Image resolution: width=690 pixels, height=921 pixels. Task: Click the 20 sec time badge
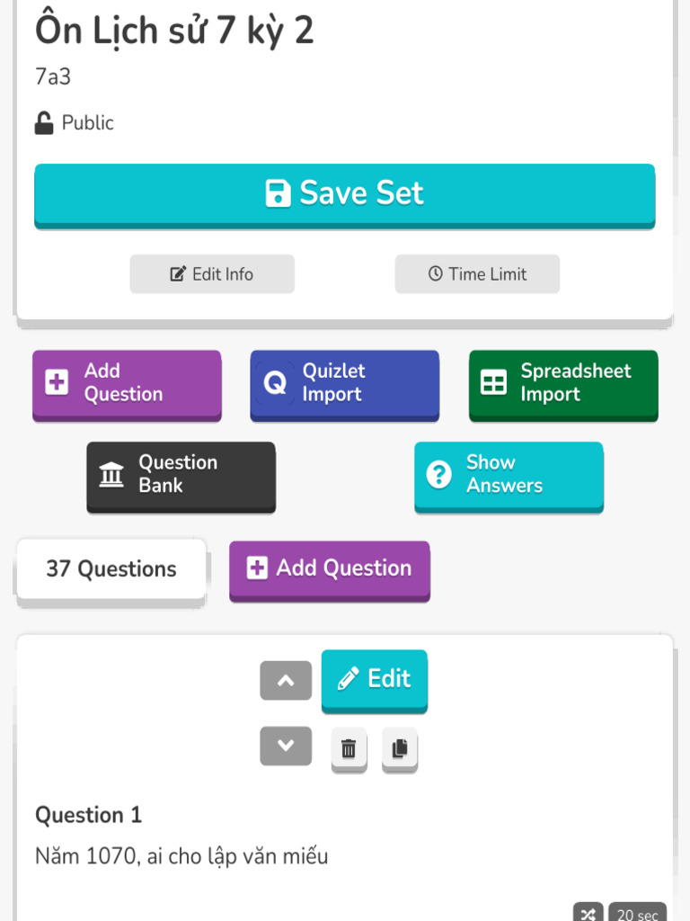tap(637, 913)
